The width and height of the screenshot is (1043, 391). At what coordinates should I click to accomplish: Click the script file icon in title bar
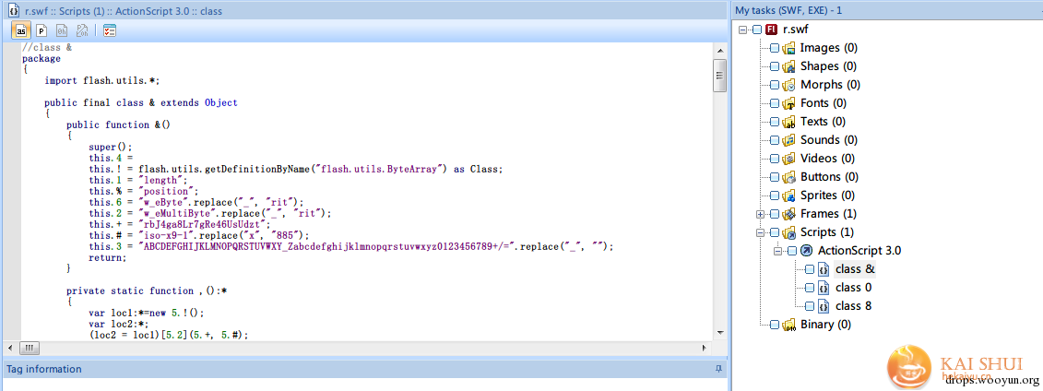13,11
